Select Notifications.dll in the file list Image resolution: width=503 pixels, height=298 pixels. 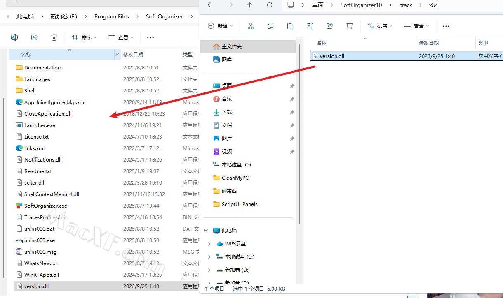coord(43,159)
